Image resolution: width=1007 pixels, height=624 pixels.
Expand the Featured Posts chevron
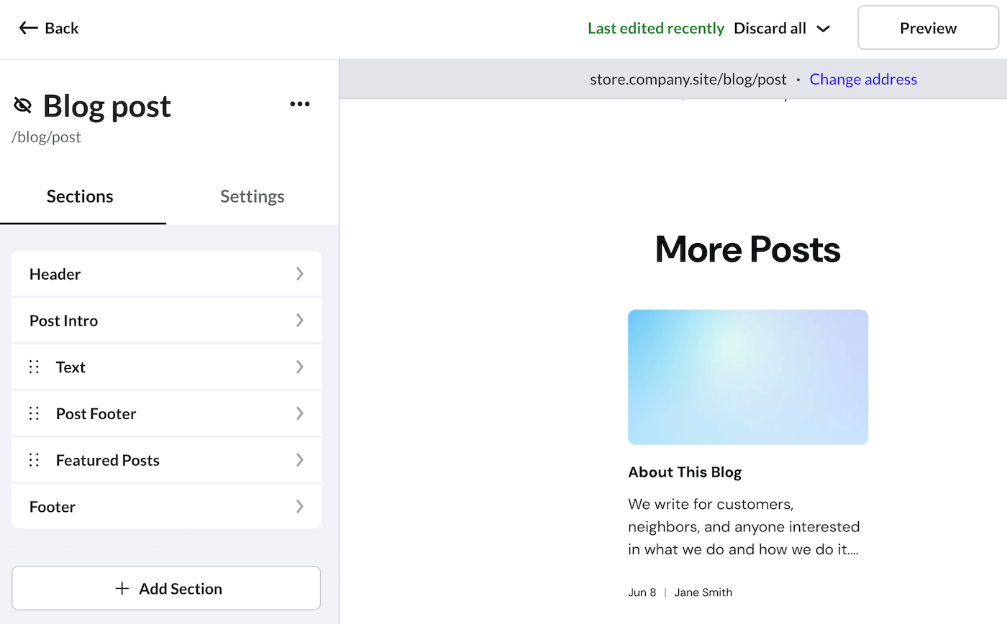pyautogui.click(x=300, y=460)
